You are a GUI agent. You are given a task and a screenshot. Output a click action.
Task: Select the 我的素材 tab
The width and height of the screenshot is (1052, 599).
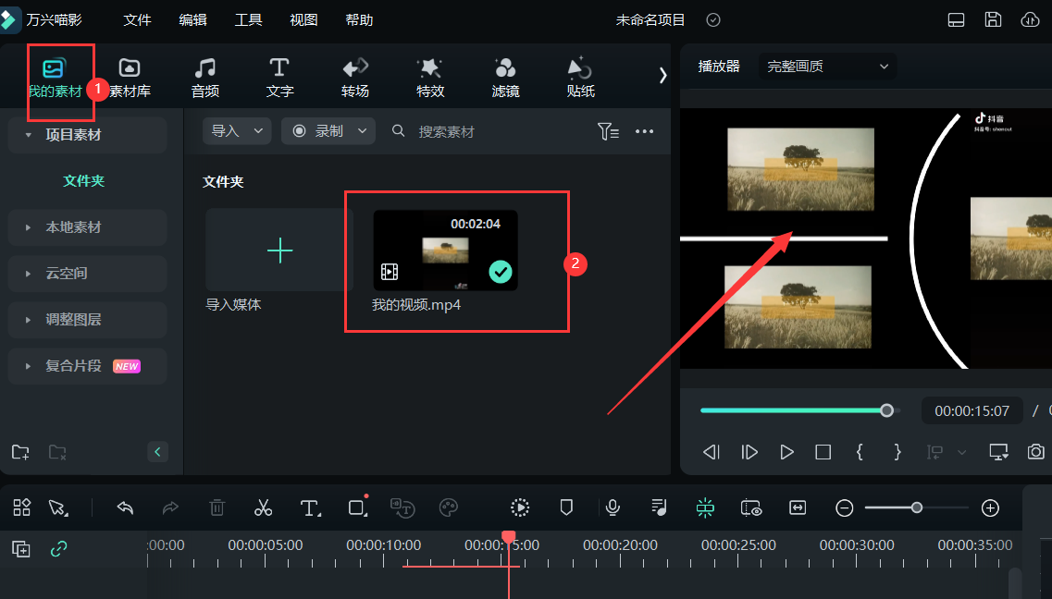click(55, 78)
